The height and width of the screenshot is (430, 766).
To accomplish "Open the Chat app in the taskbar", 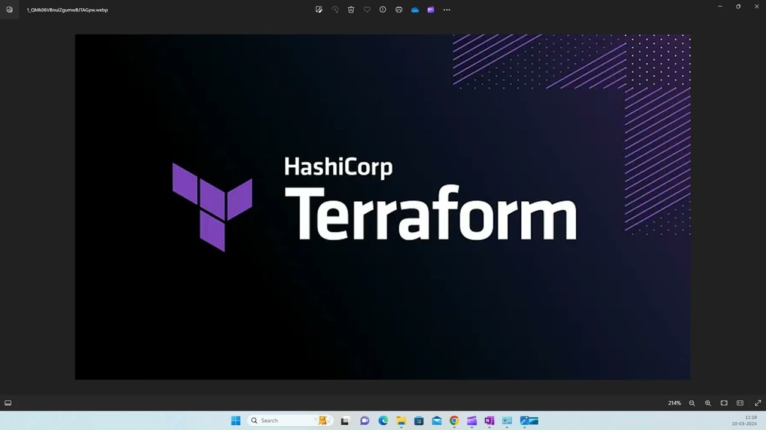I will click(x=364, y=420).
